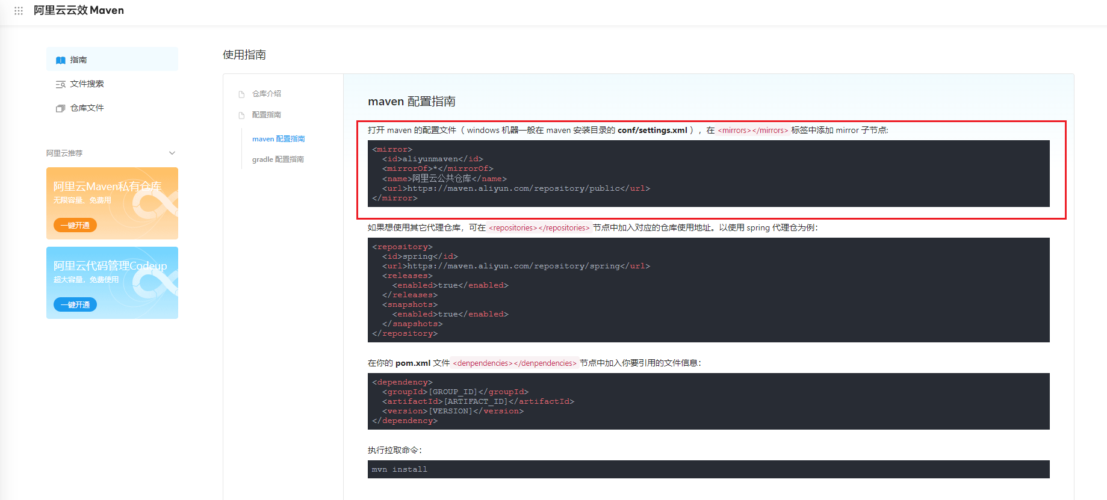Click the 配置指南 document icon
The image size is (1107, 500).
(x=241, y=116)
